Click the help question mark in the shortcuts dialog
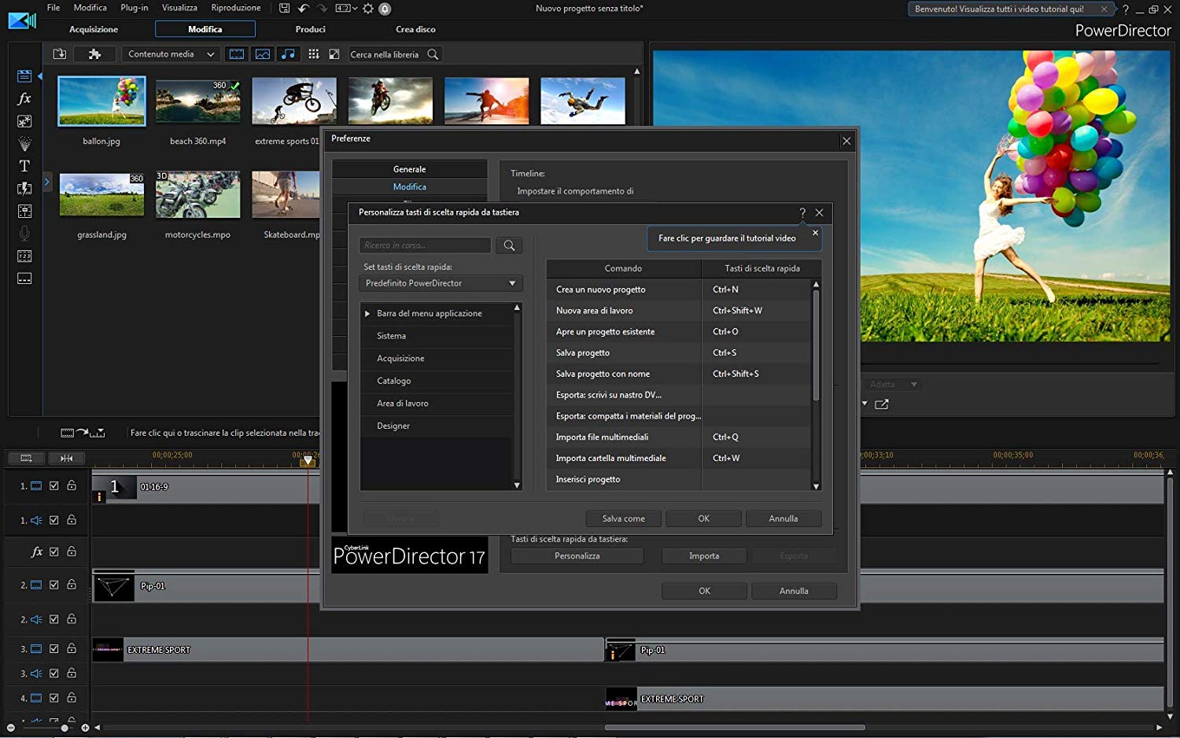 point(802,212)
